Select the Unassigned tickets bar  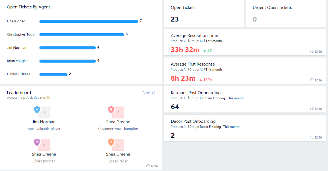(89, 21)
